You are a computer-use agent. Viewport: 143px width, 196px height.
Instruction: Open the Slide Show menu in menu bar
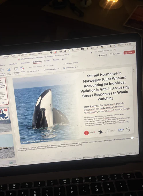22,55
